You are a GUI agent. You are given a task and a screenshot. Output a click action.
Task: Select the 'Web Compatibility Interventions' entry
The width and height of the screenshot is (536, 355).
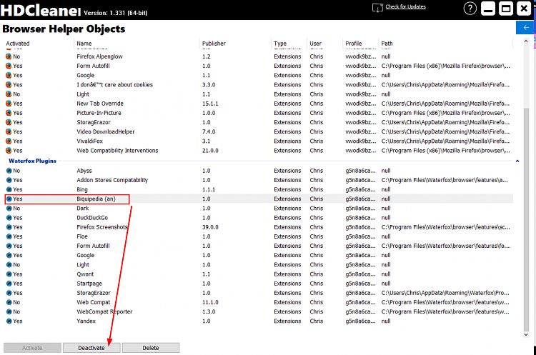coord(117,150)
